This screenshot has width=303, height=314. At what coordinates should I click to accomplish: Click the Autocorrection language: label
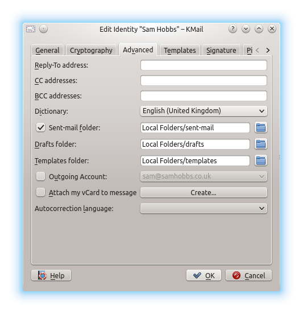[x=74, y=209]
